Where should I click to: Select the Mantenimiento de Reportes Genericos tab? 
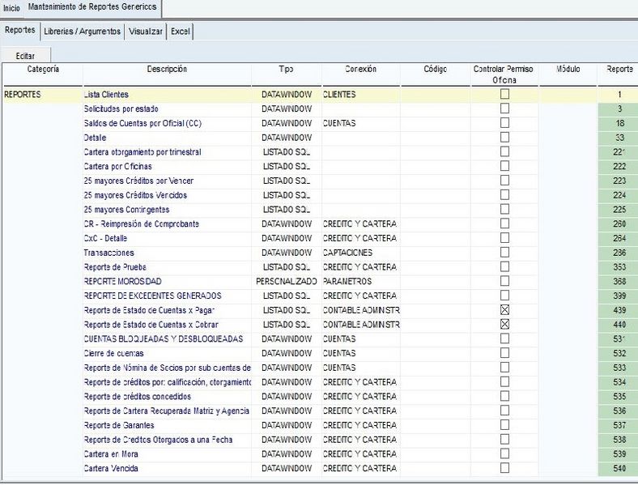coord(93,7)
